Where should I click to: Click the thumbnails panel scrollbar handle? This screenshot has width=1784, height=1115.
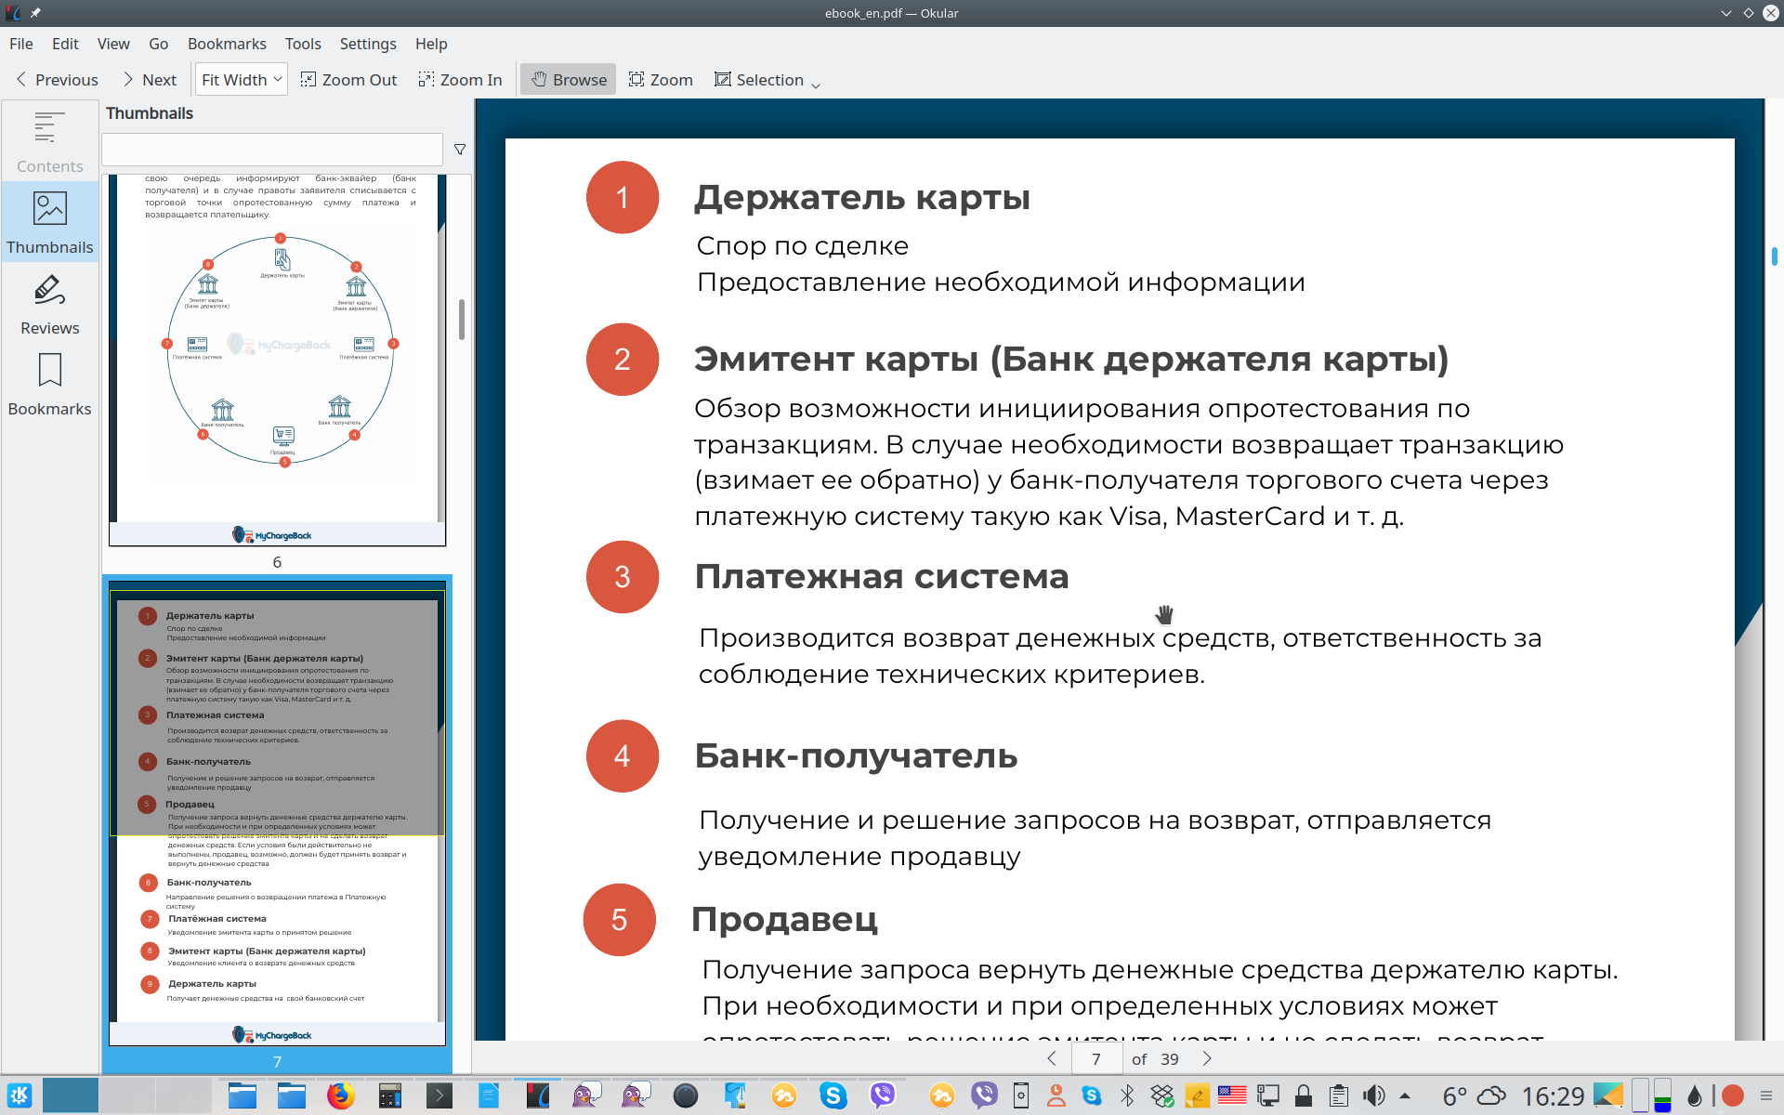click(x=462, y=319)
